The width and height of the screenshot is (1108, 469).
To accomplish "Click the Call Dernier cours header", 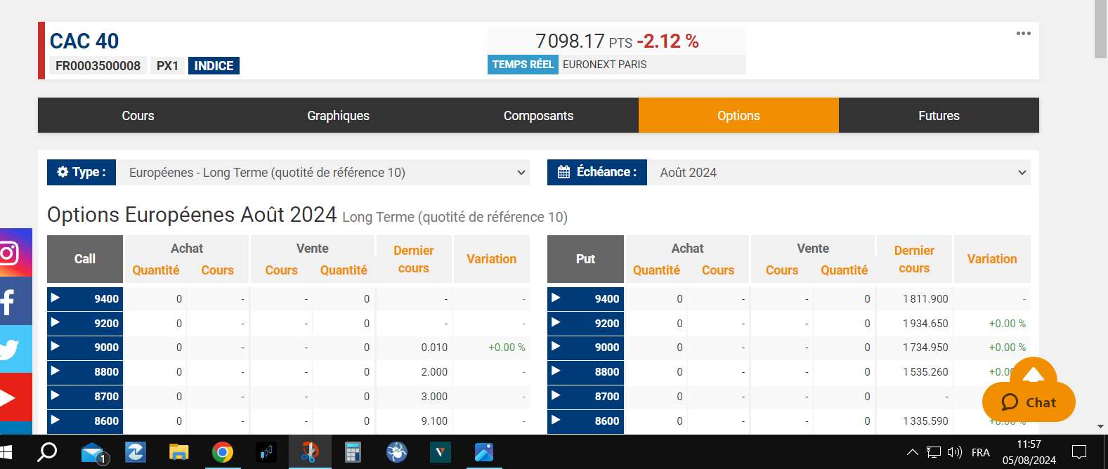I will (414, 259).
